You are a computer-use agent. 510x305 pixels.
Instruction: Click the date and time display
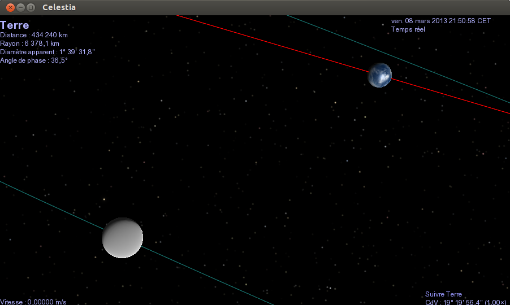click(x=440, y=21)
